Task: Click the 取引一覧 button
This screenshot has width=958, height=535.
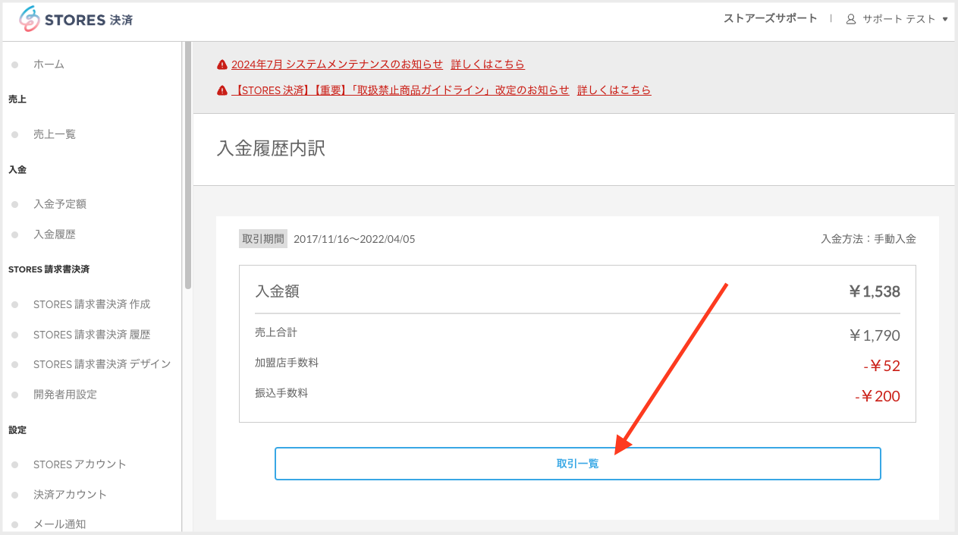Action: tap(577, 464)
